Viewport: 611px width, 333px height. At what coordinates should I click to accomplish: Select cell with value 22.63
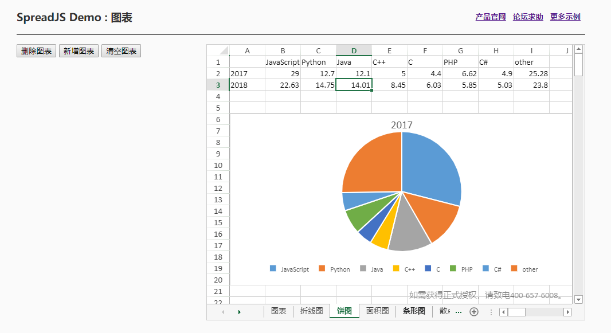[283, 85]
